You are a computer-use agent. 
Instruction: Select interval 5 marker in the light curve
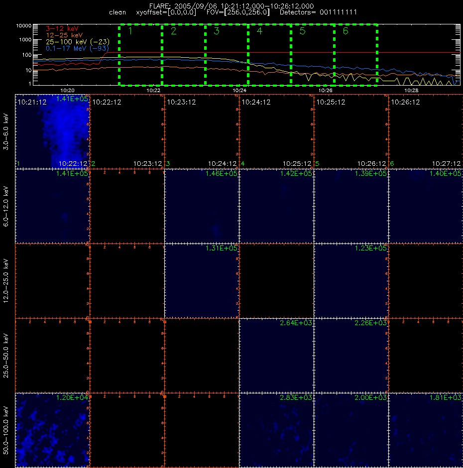[302, 31]
